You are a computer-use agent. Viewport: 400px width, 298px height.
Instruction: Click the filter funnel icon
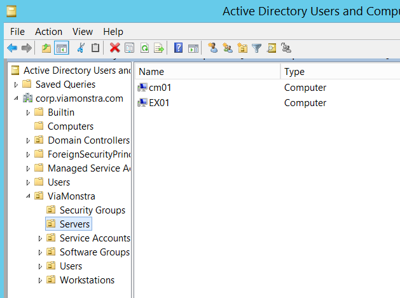pyautogui.click(x=257, y=48)
